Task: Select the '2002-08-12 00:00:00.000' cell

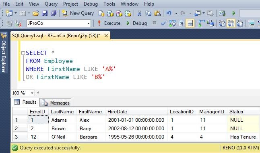Action: pyautogui.click(x=136, y=129)
